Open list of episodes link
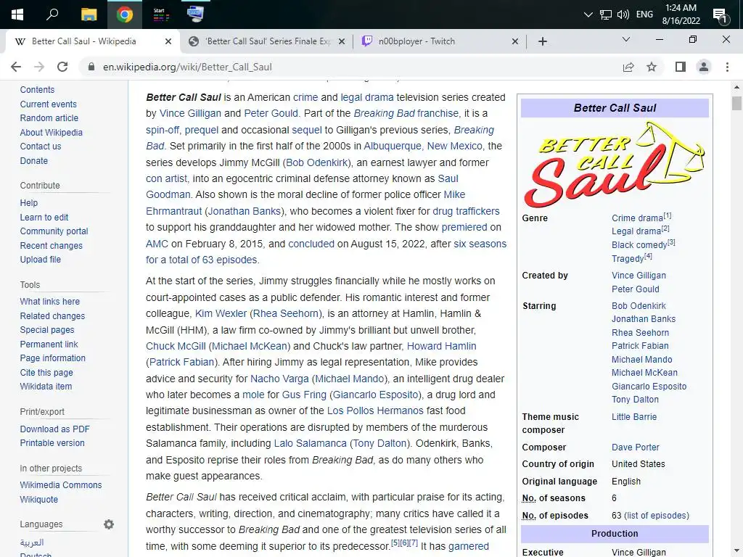Image resolution: width=743 pixels, height=557 pixels. (x=656, y=516)
